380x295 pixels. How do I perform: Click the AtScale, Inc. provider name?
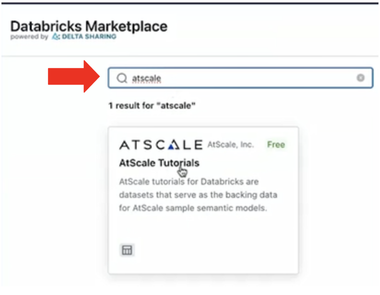(x=230, y=145)
